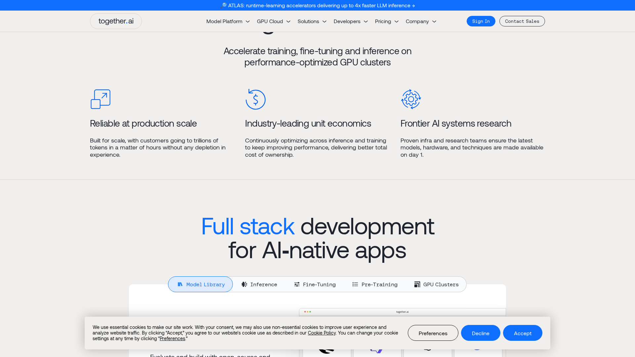Click the together.ai logo
Screen dimensions: 635x357
116,21
